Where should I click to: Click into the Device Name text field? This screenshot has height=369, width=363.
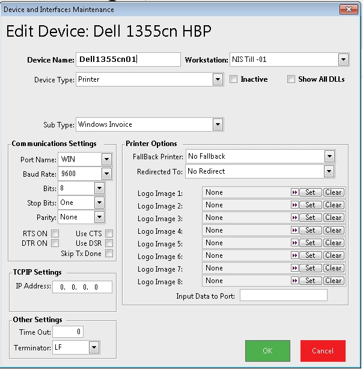tap(128, 59)
